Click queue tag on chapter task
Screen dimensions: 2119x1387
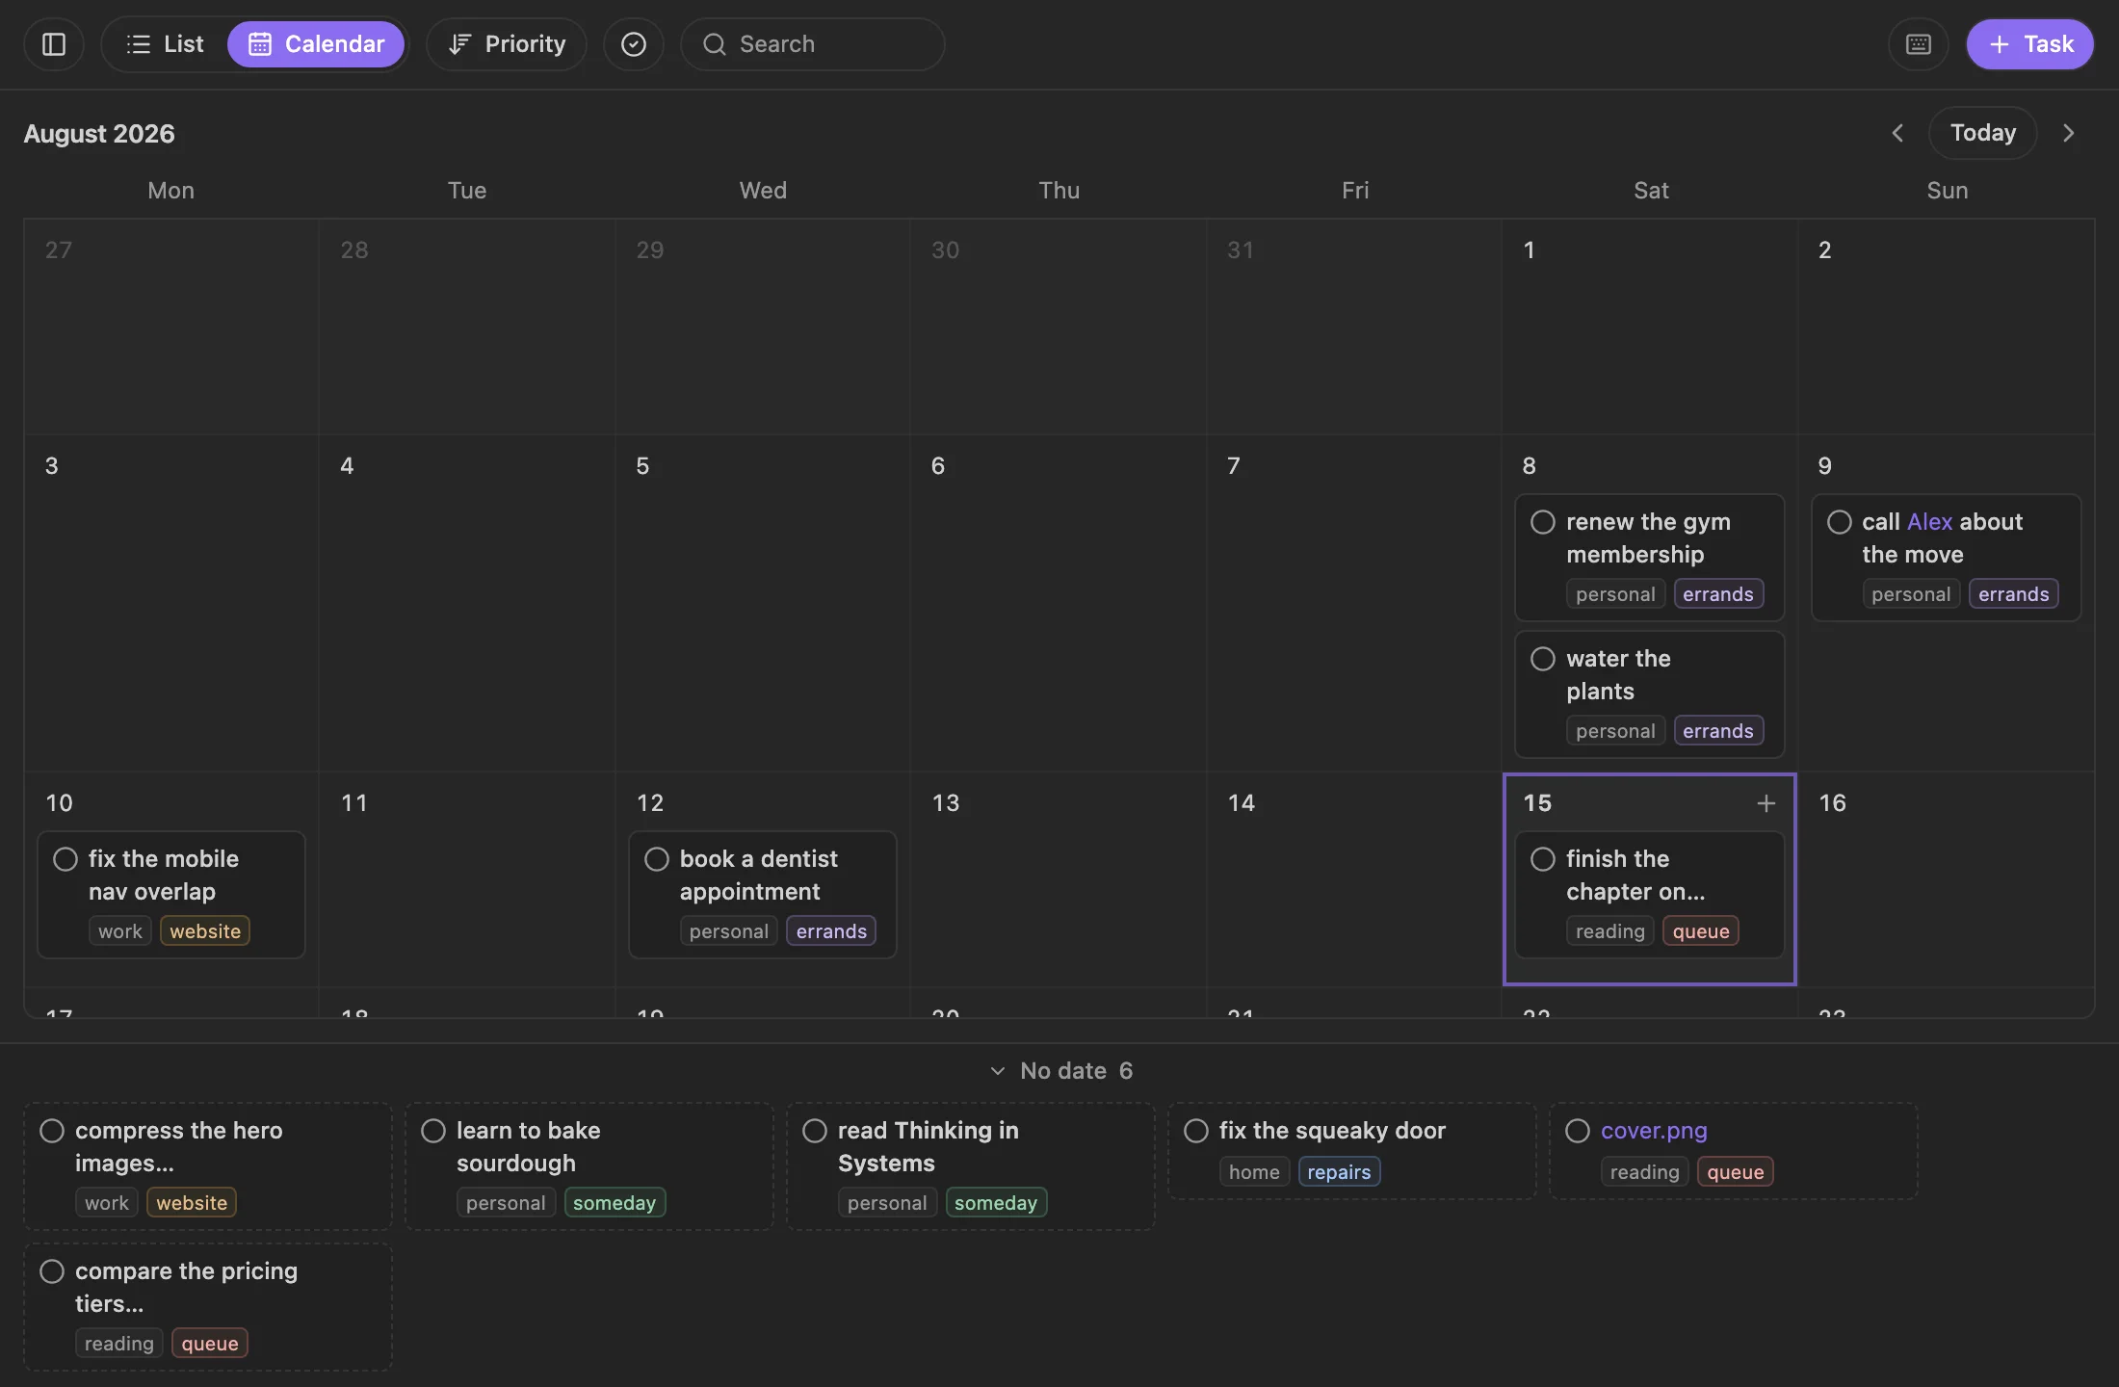pos(1701,931)
